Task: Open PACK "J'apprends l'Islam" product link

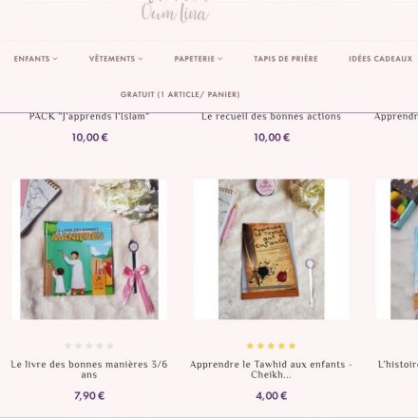Action: tap(89, 117)
